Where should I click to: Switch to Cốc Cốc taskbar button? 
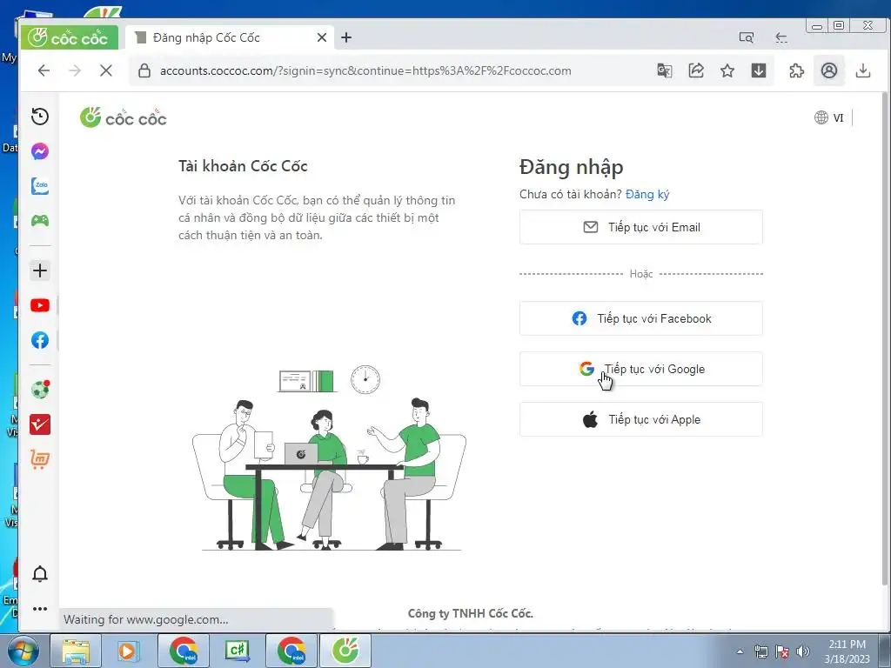point(345,651)
